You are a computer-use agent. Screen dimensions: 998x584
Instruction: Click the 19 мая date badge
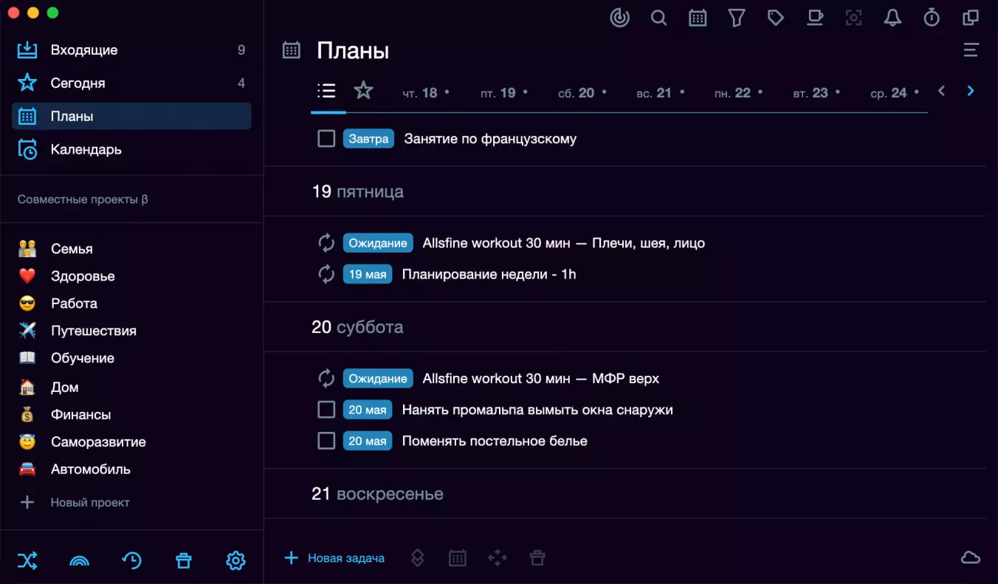pos(368,275)
